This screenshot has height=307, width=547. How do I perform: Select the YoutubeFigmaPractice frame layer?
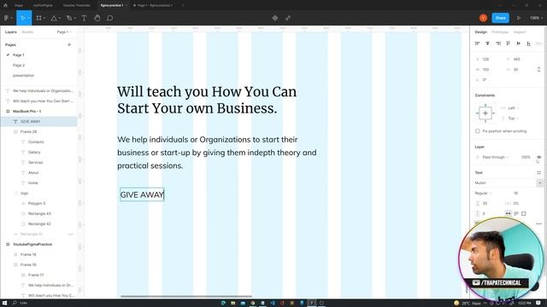(x=32, y=245)
